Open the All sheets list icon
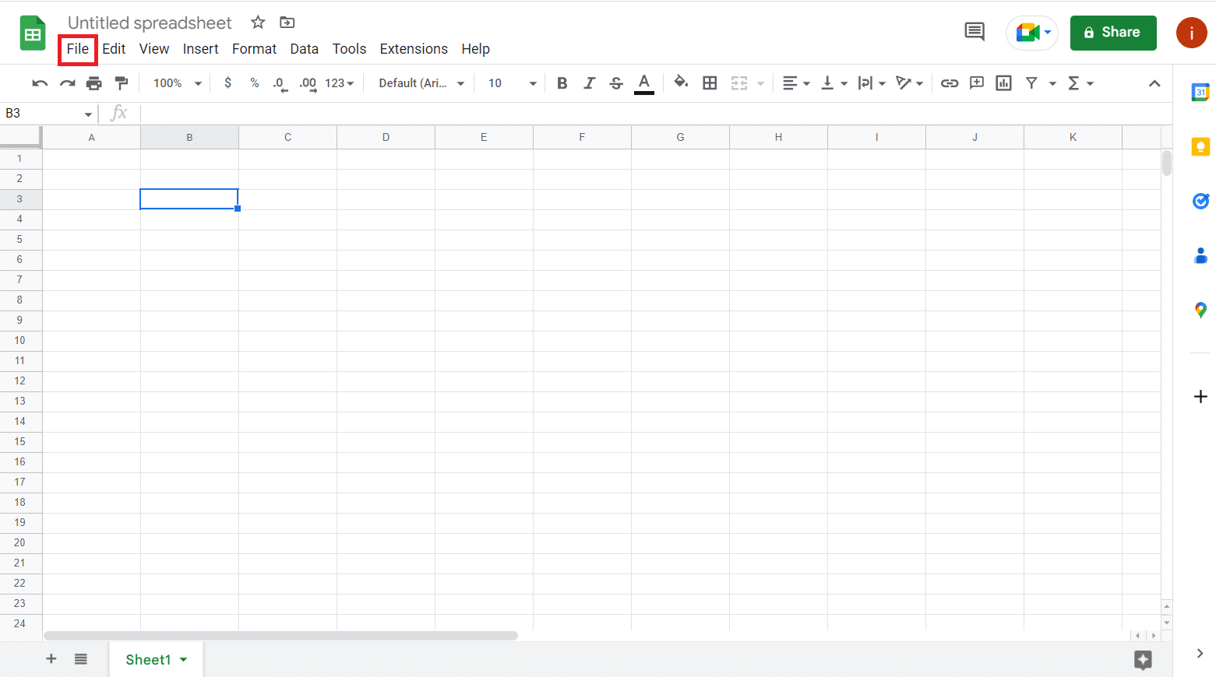Viewport: 1216px width, 677px height. 81,659
